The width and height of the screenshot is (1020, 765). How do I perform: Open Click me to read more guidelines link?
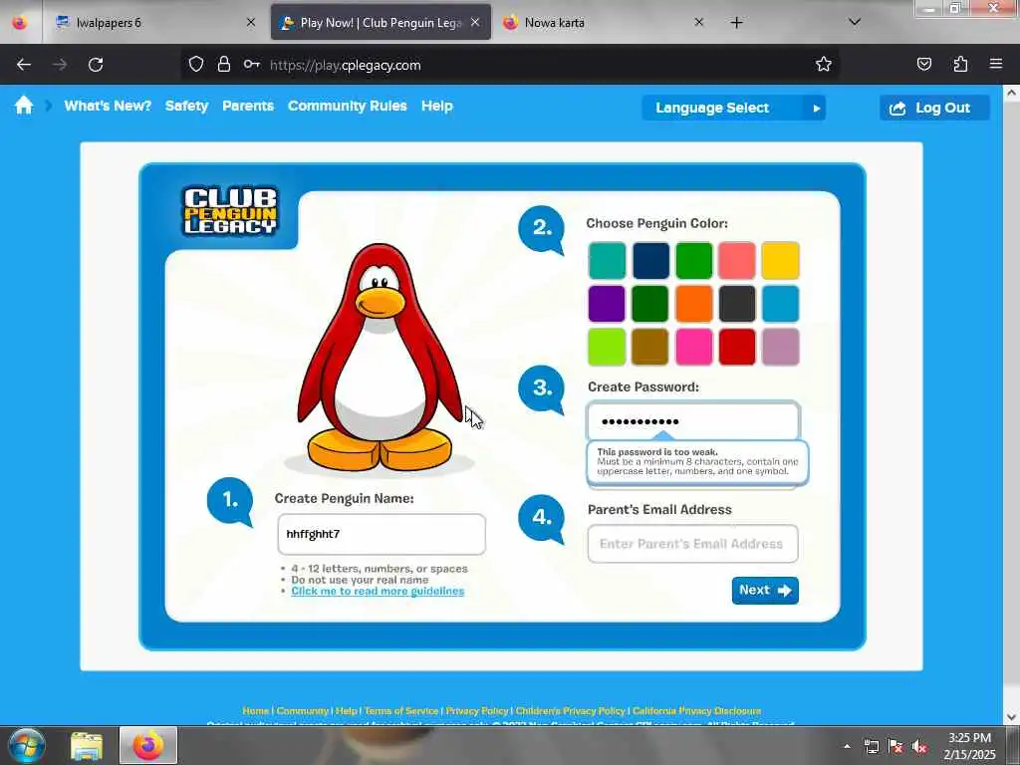378,592
